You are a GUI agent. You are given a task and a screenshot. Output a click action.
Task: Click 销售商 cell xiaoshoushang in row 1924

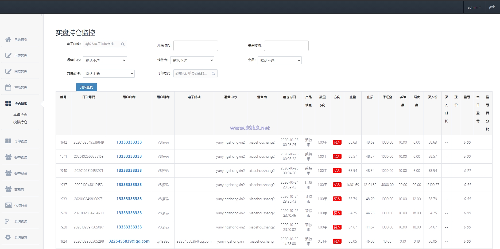(262, 242)
